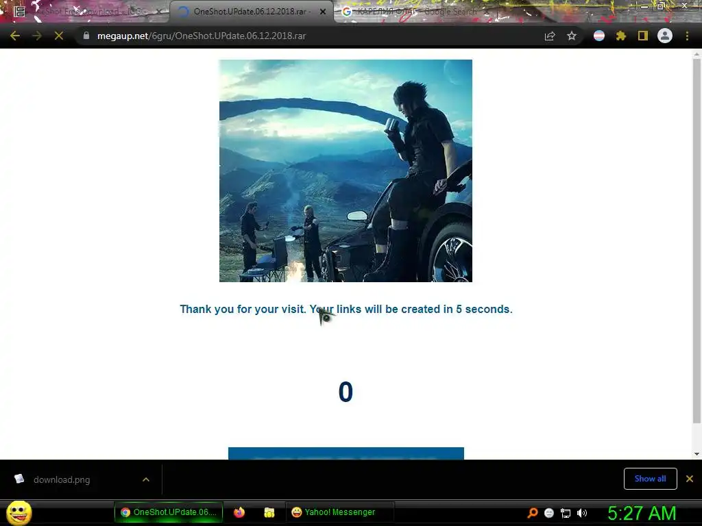Share this page from the address bar
702x526 pixels.
[x=550, y=36]
